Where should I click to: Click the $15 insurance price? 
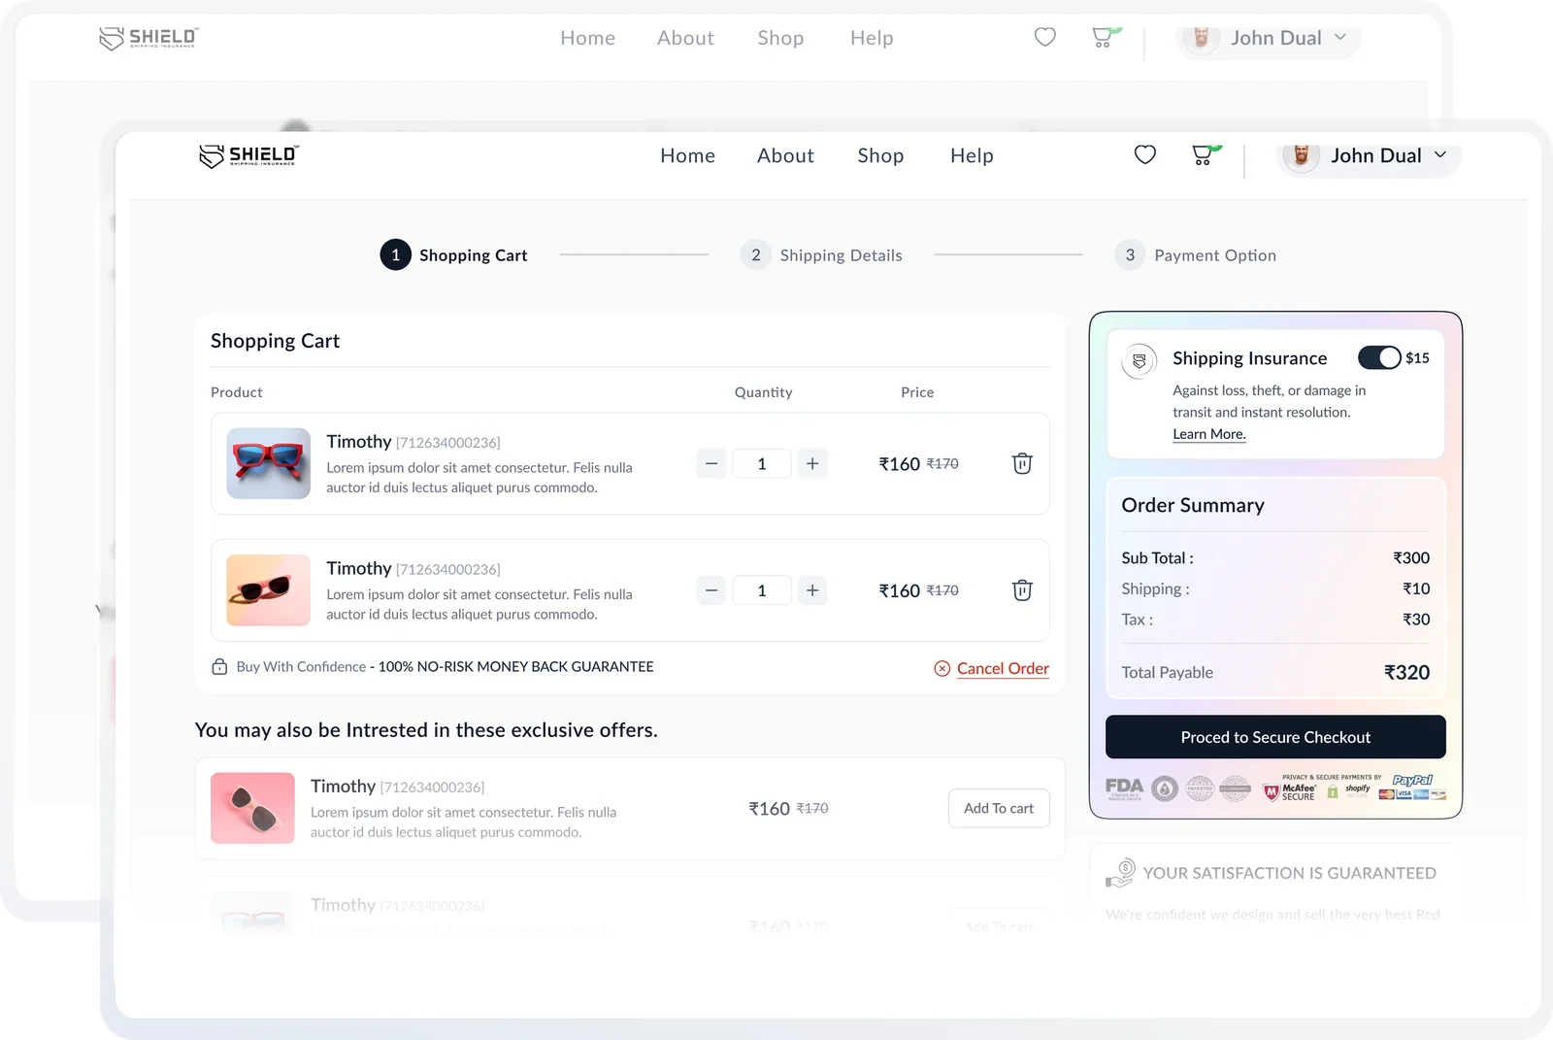coord(1417,357)
